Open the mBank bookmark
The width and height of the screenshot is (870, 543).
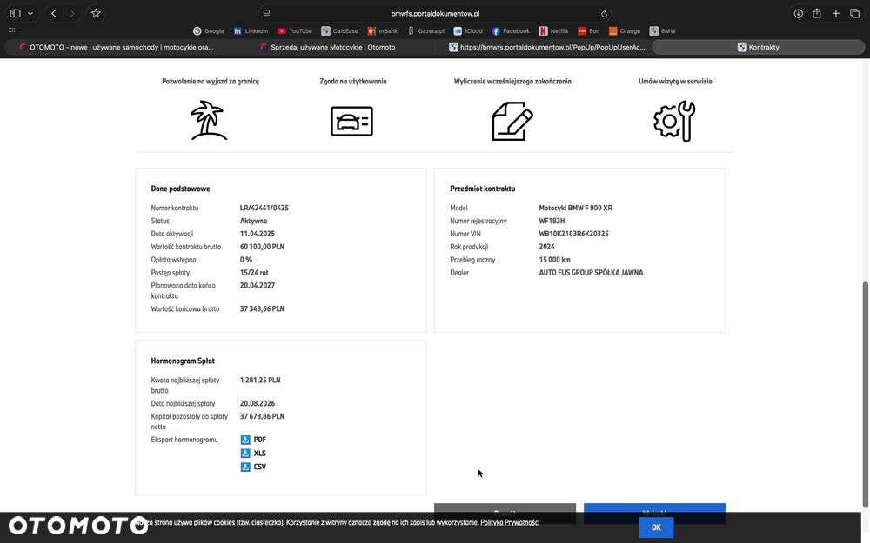pyautogui.click(x=383, y=31)
